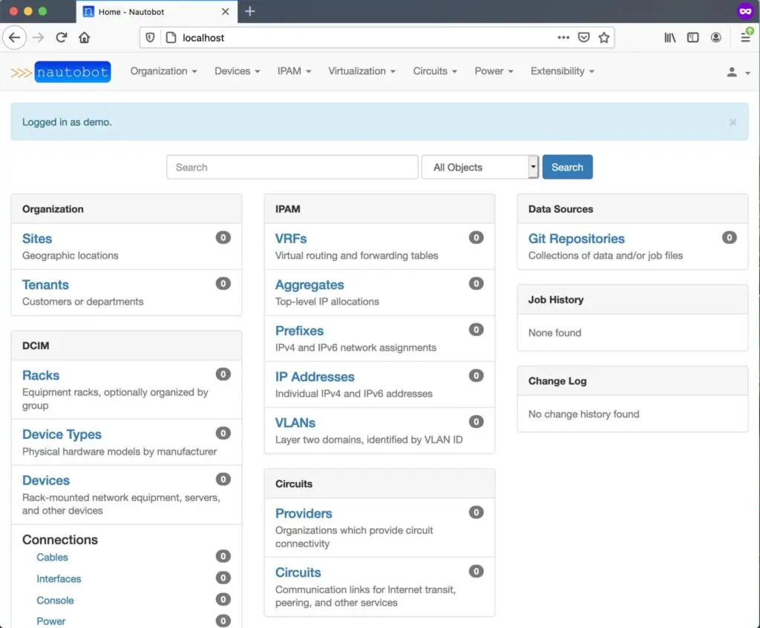Screen dimensions: 760x628
Task: Open the VLANs link
Action: pyautogui.click(x=295, y=423)
